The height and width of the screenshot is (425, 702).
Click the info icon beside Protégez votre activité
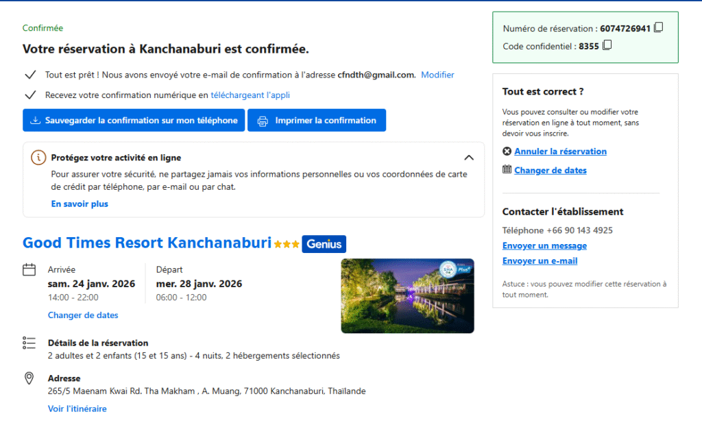38,158
